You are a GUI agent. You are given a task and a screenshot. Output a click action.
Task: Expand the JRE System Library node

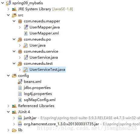8,9
